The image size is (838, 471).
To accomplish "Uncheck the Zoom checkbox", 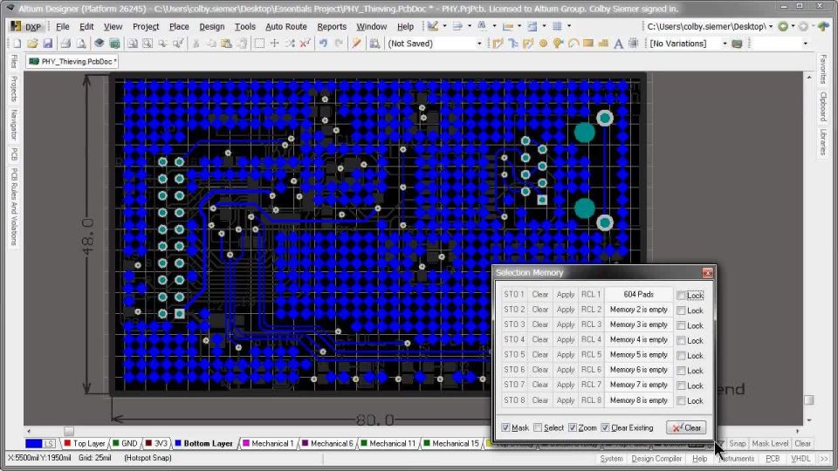I will (573, 427).
